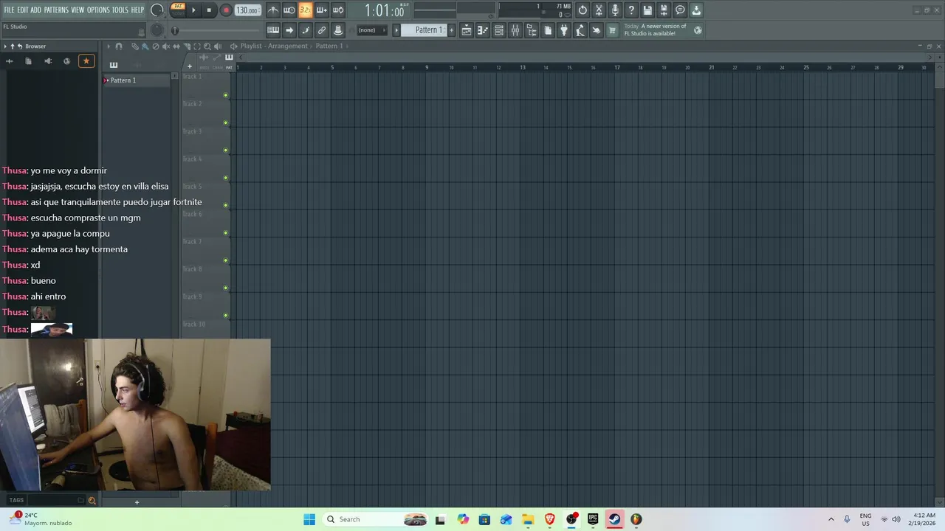This screenshot has height=531, width=945.
Task: Switch PAT/SONG playback mode
Action: pyautogui.click(x=178, y=10)
